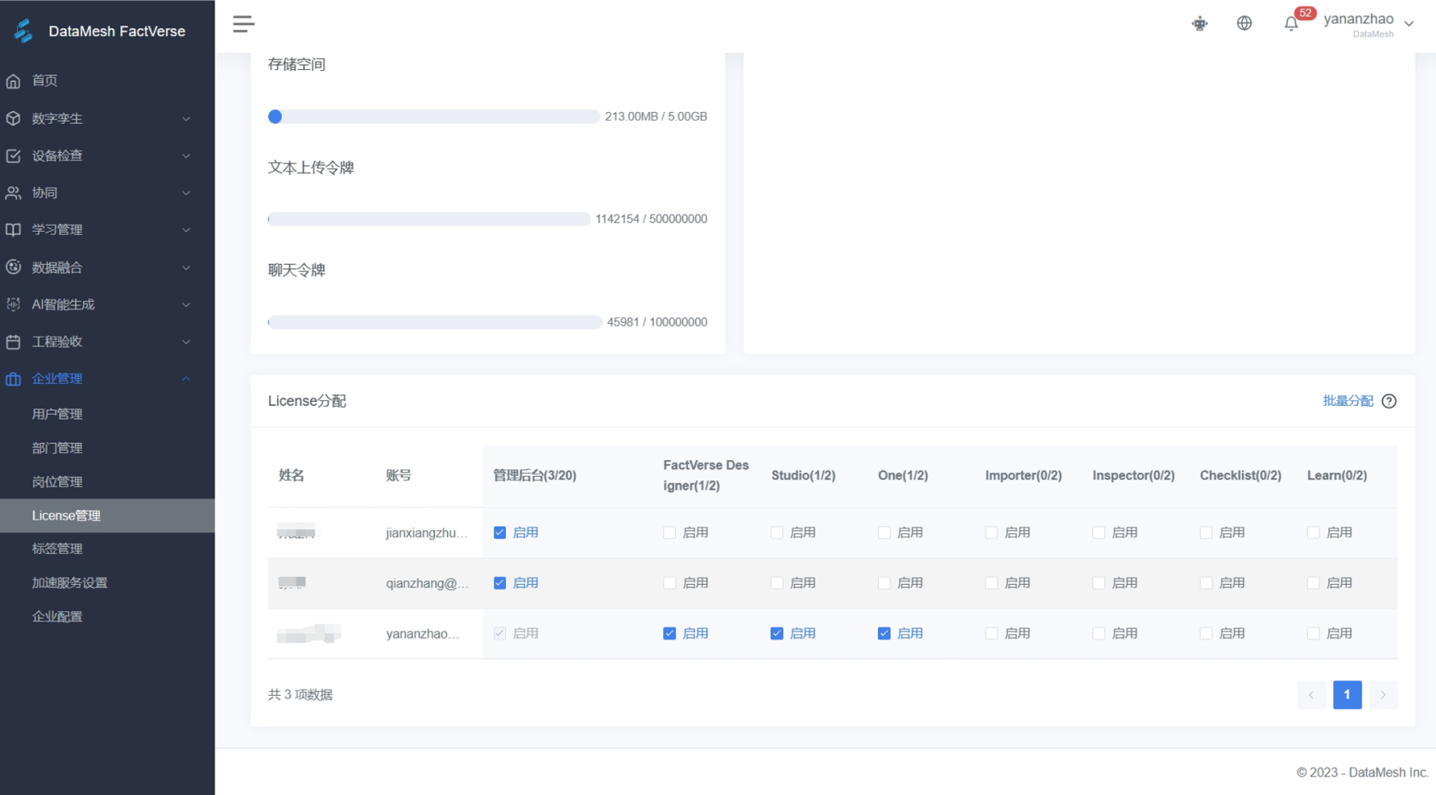Viewport: 1436px width, 795px height.
Task: Click the 数据融合 icon
Action: [x=13, y=268]
